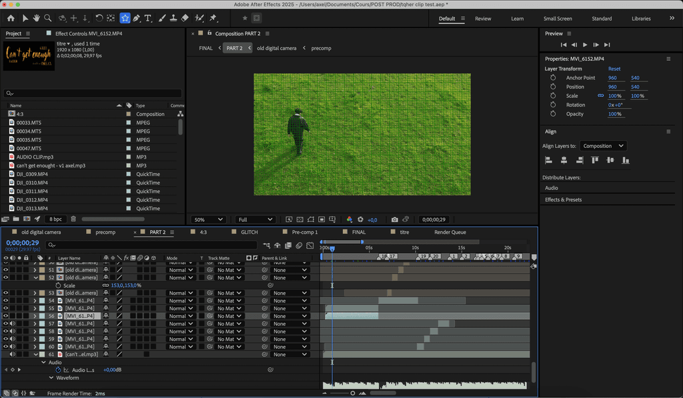Delete selected project item with trash icon
Viewport: 683px width, 398px height.
pyautogui.click(x=73, y=219)
